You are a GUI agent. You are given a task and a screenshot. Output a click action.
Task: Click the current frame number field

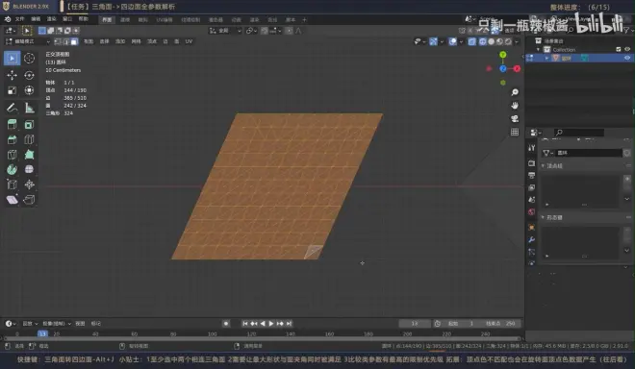(415, 323)
